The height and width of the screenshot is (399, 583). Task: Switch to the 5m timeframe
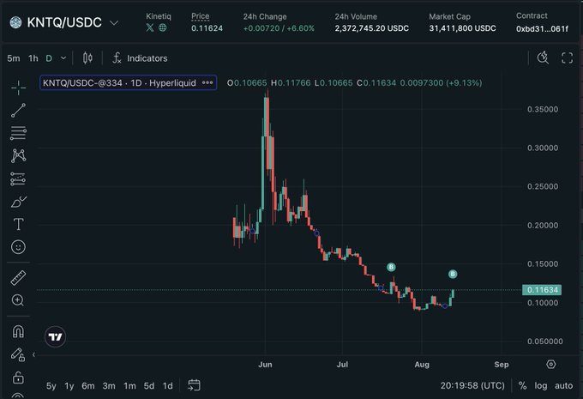coord(14,58)
